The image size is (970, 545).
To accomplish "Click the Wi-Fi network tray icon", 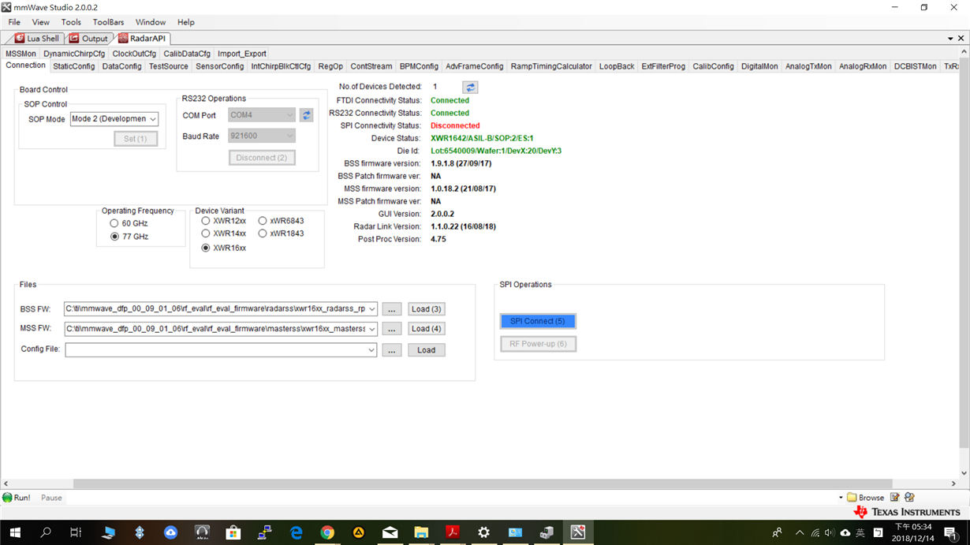I will point(815,532).
